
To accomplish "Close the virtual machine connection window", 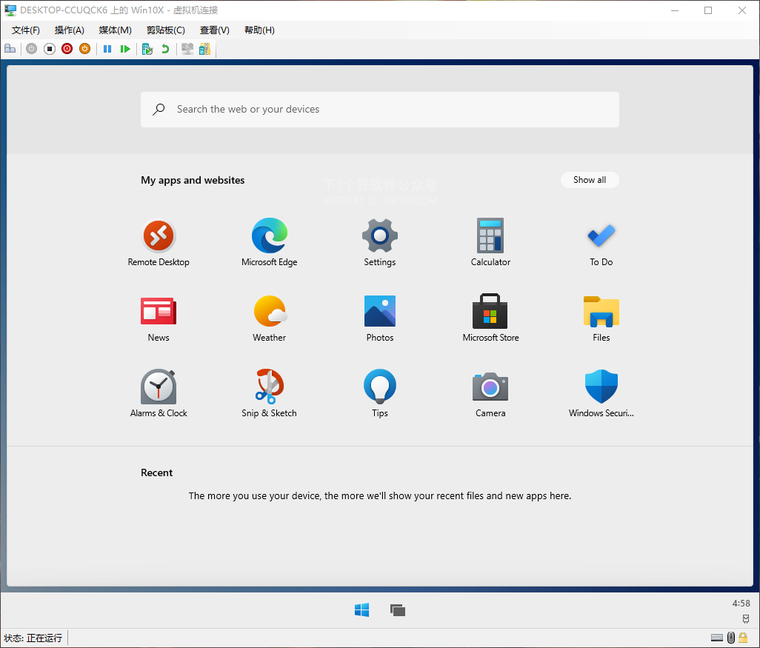I will coord(741,10).
